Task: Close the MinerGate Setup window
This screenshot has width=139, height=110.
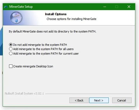Action: [129, 7]
